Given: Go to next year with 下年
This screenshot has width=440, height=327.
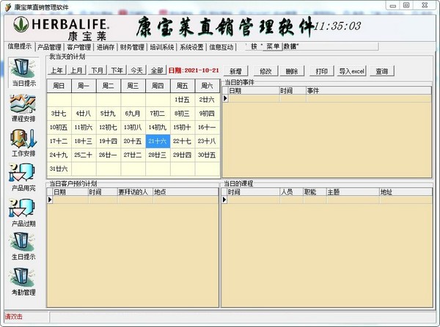Looking at the screenshot, I should click(x=117, y=70).
